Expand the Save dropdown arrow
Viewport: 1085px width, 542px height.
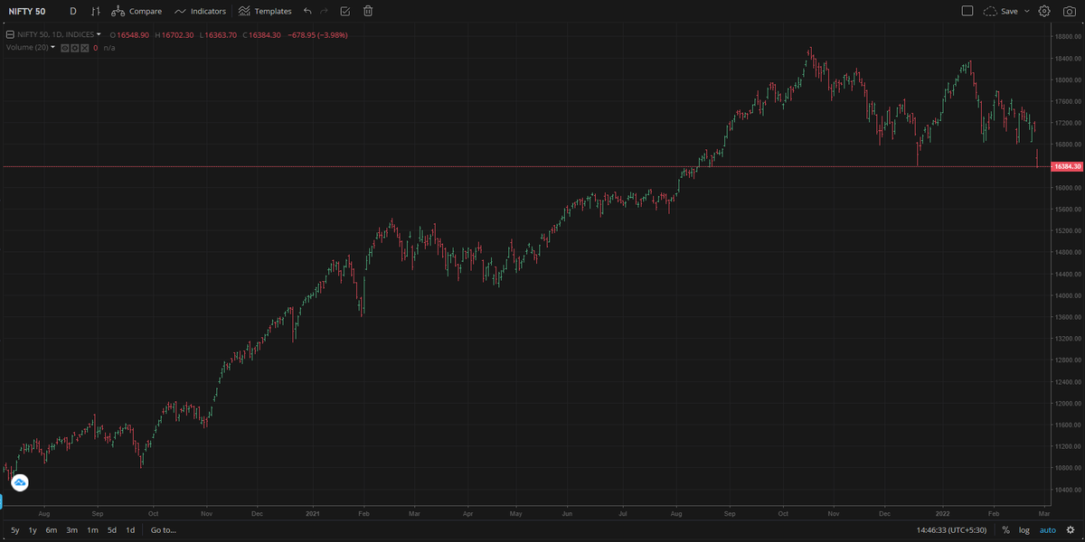(1026, 11)
